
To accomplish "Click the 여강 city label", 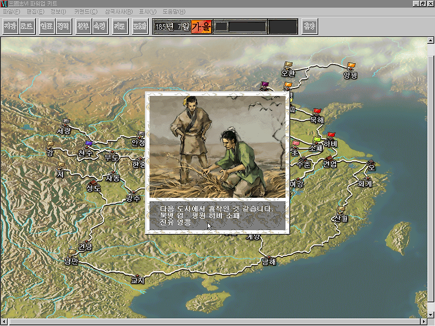I will [x=297, y=184].
